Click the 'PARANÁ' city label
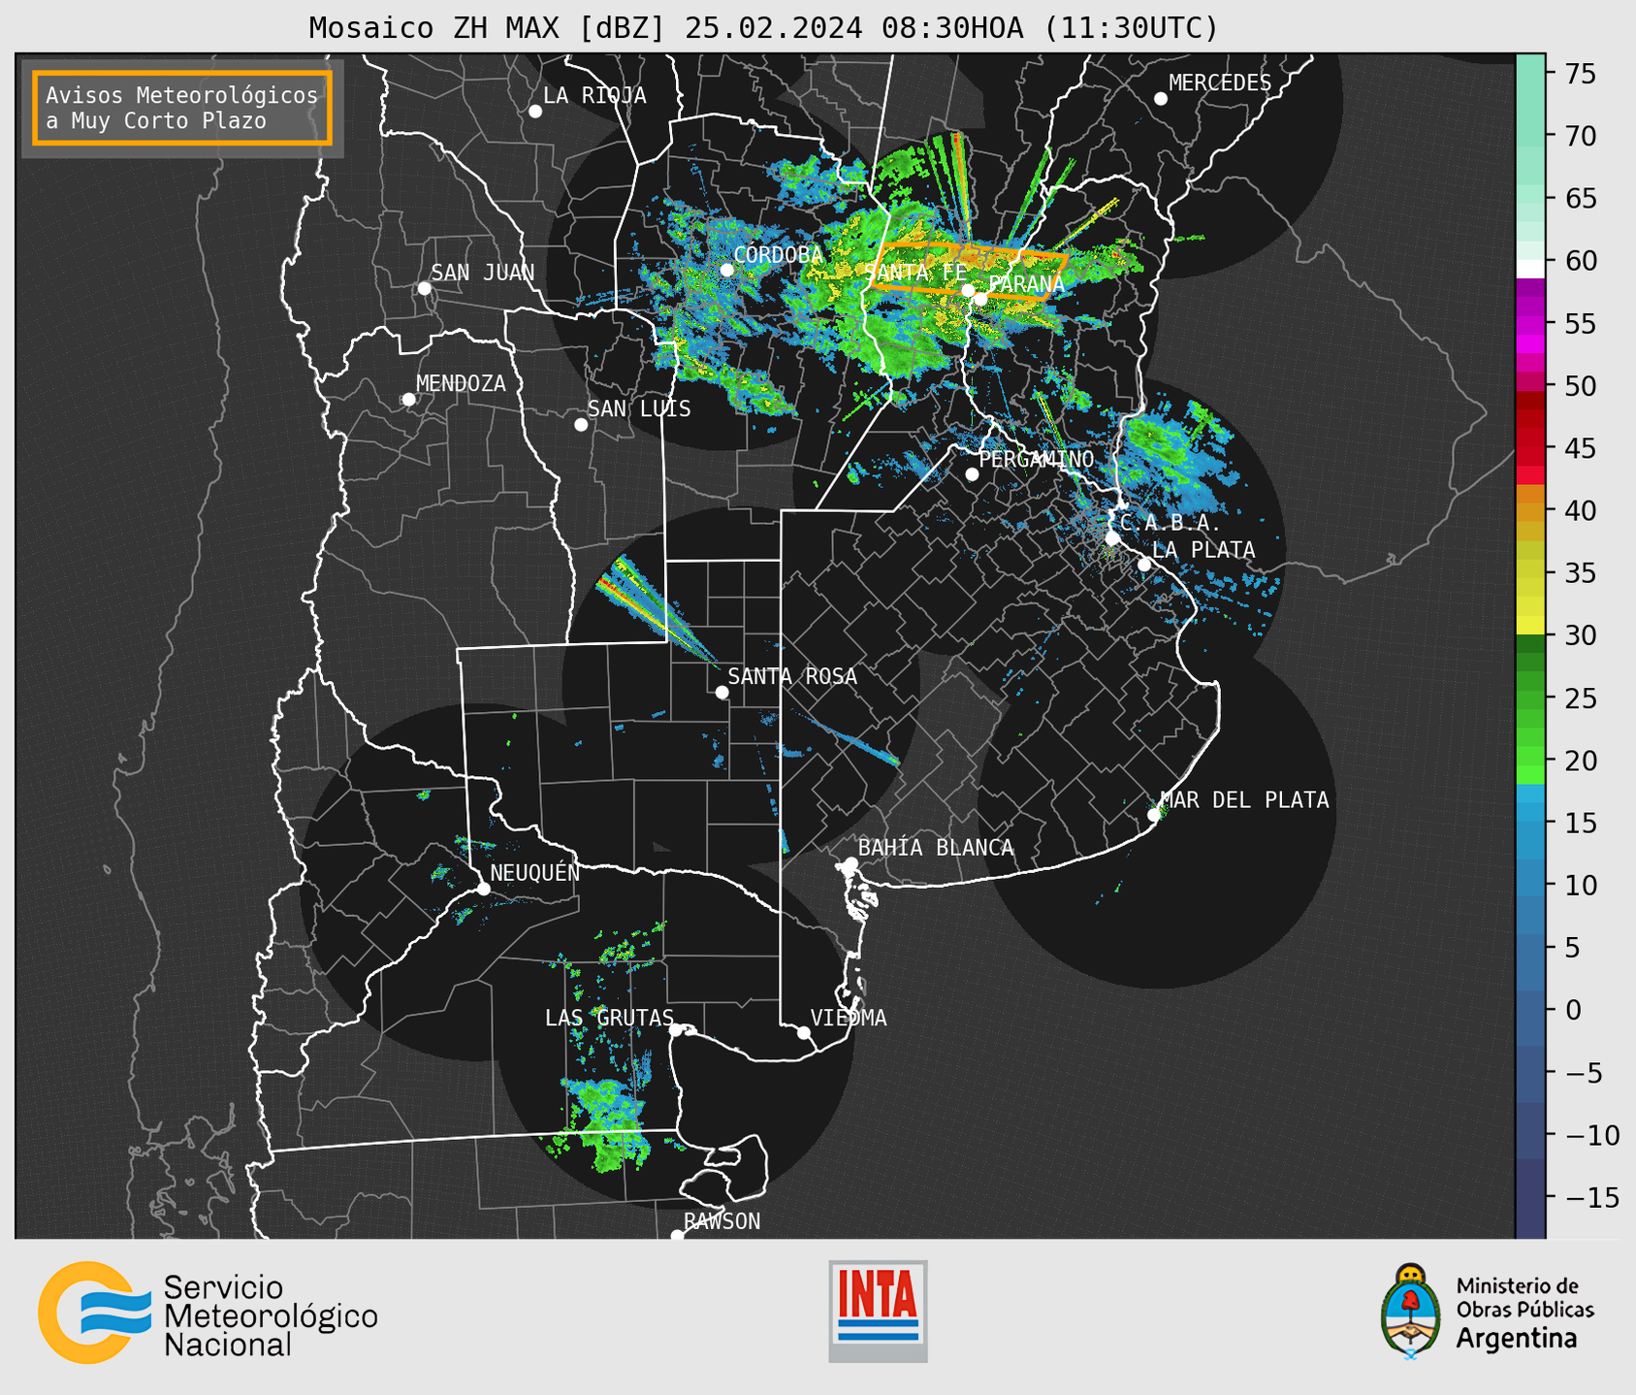1636x1395 pixels. 1026,284
